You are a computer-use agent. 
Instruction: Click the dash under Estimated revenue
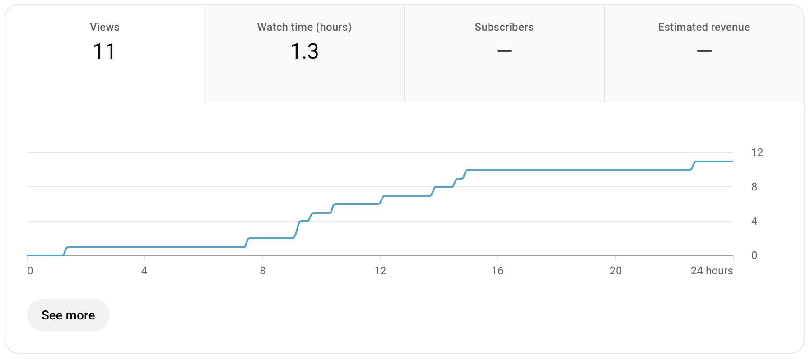point(704,51)
